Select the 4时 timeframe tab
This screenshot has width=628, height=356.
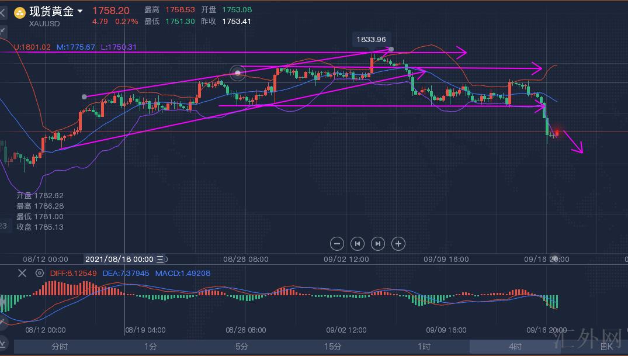tap(515, 347)
